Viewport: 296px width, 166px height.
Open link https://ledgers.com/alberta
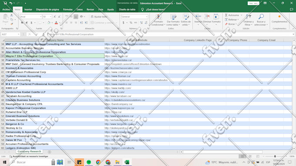(120, 148)
